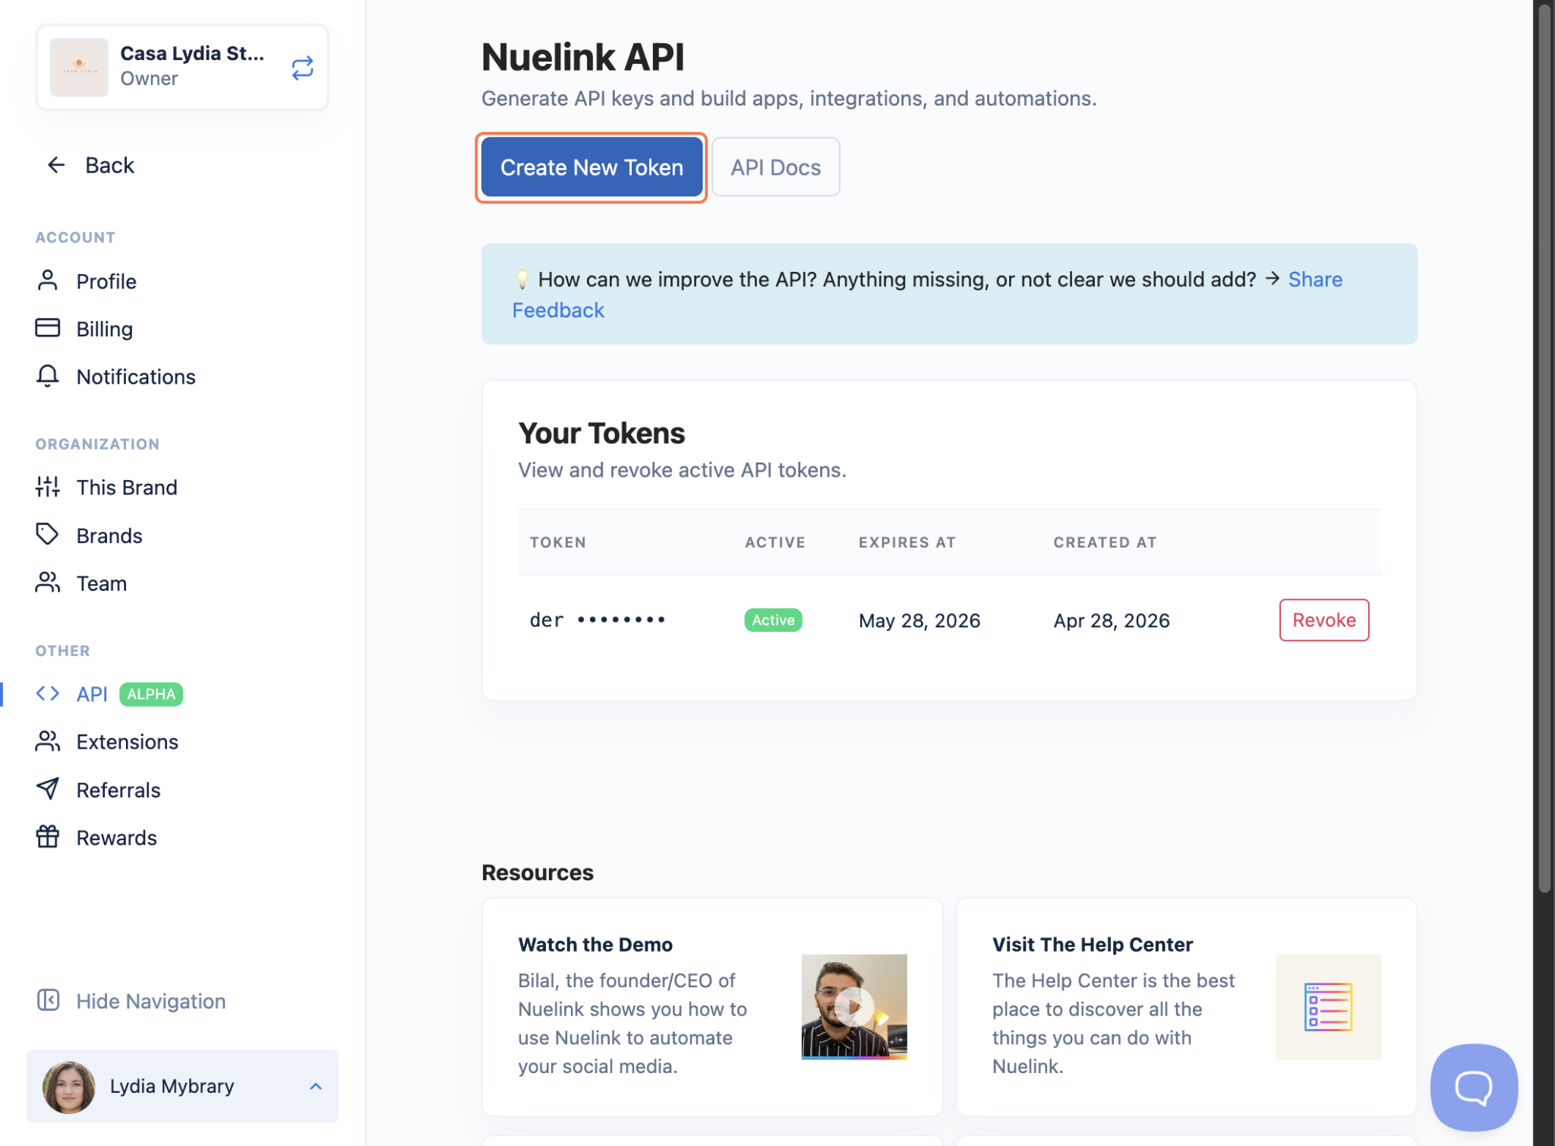The height and width of the screenshot is (1146, 1555).
Task: Open Extensions in the sidebar
Action: pyautogui.click(x=127, y=741)
